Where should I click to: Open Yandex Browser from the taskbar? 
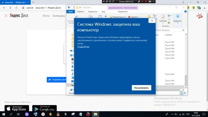coord(43,114)
